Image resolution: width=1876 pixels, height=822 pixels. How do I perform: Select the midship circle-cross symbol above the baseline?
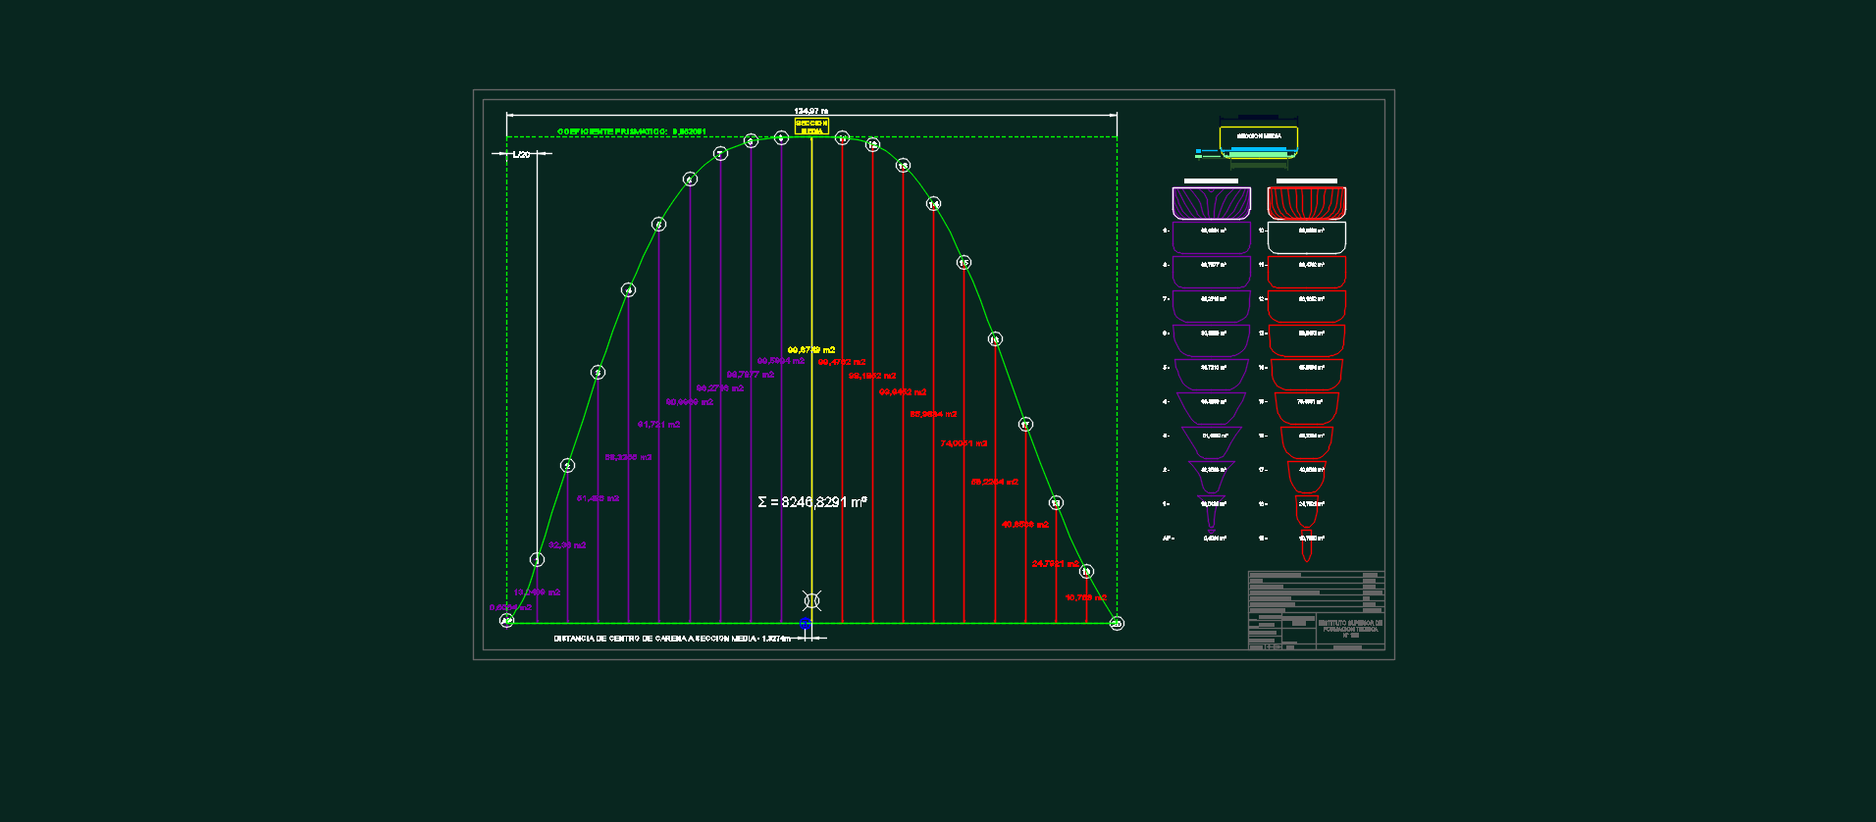point(811,600)
